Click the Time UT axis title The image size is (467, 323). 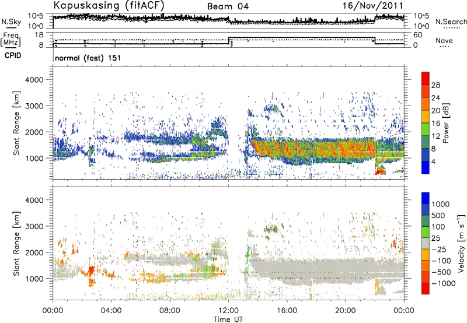pyautogui.click(x=228, y=320)
